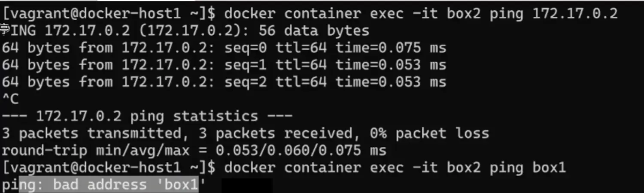Click the seq=0 ping reply line
Image resolution: width=644 pixels, height=193 pixels.
click(224, 48)
